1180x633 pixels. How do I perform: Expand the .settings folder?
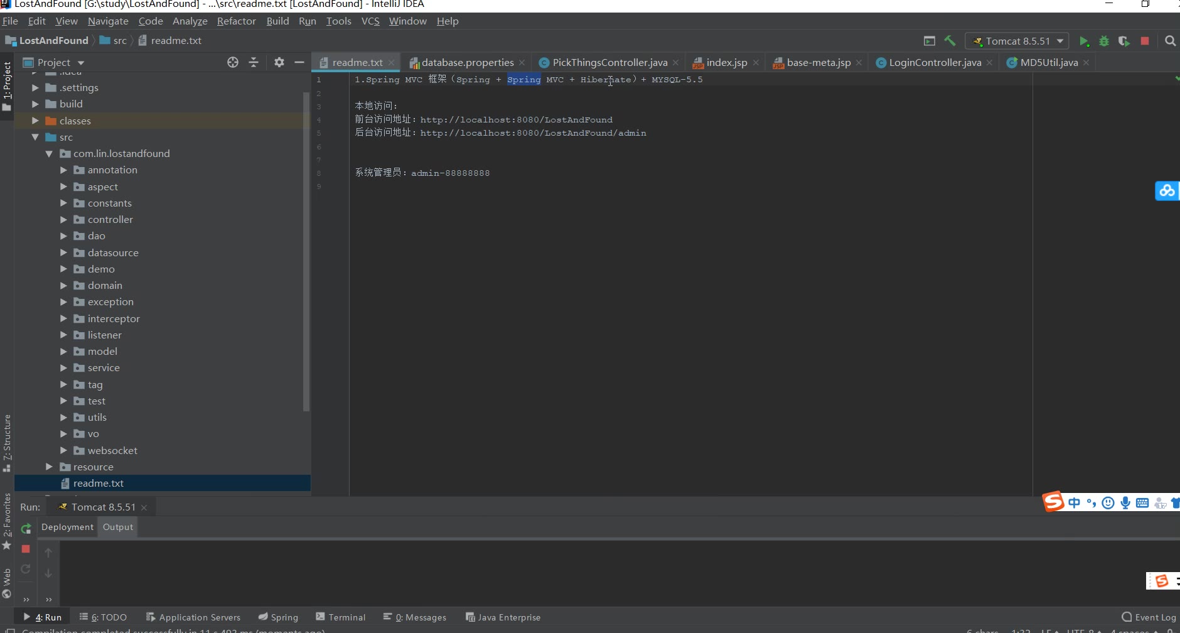[x=35, y=87]
